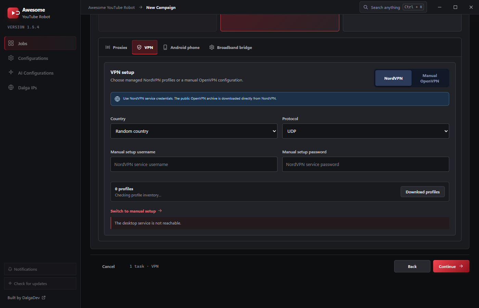Open the Country dropdown
This screenshot has width=479, height=308.
[x=194, y=131]
